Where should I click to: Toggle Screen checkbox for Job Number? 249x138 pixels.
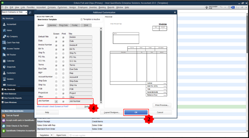[x=56, y=101]
